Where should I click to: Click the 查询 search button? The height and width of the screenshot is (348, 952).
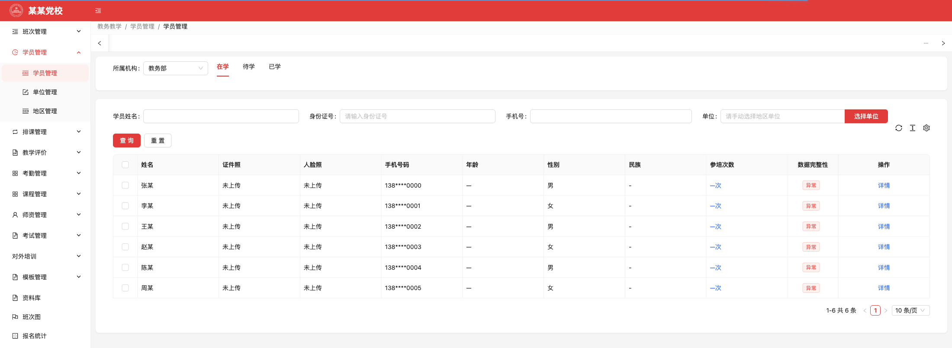click(x=127, y=140)
